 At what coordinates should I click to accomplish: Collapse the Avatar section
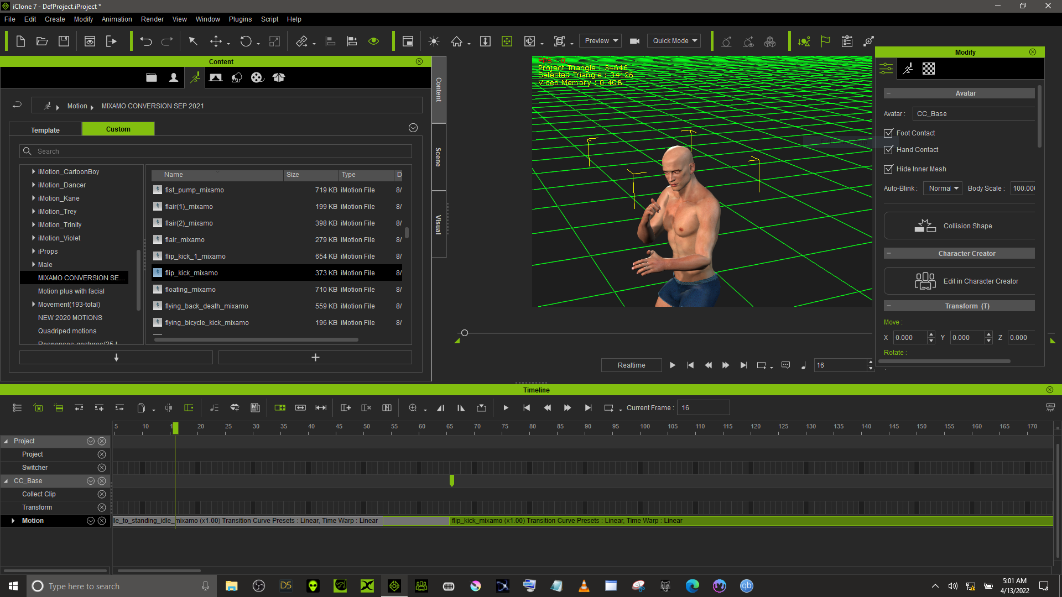coord(888,93)
